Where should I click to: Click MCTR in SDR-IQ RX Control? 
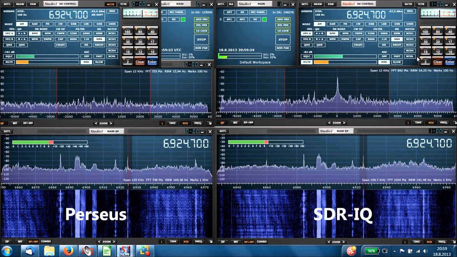click(408, 4)
